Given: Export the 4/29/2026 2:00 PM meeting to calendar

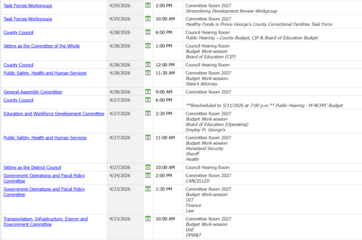Looking at the screenshot, I should [148, 5].
